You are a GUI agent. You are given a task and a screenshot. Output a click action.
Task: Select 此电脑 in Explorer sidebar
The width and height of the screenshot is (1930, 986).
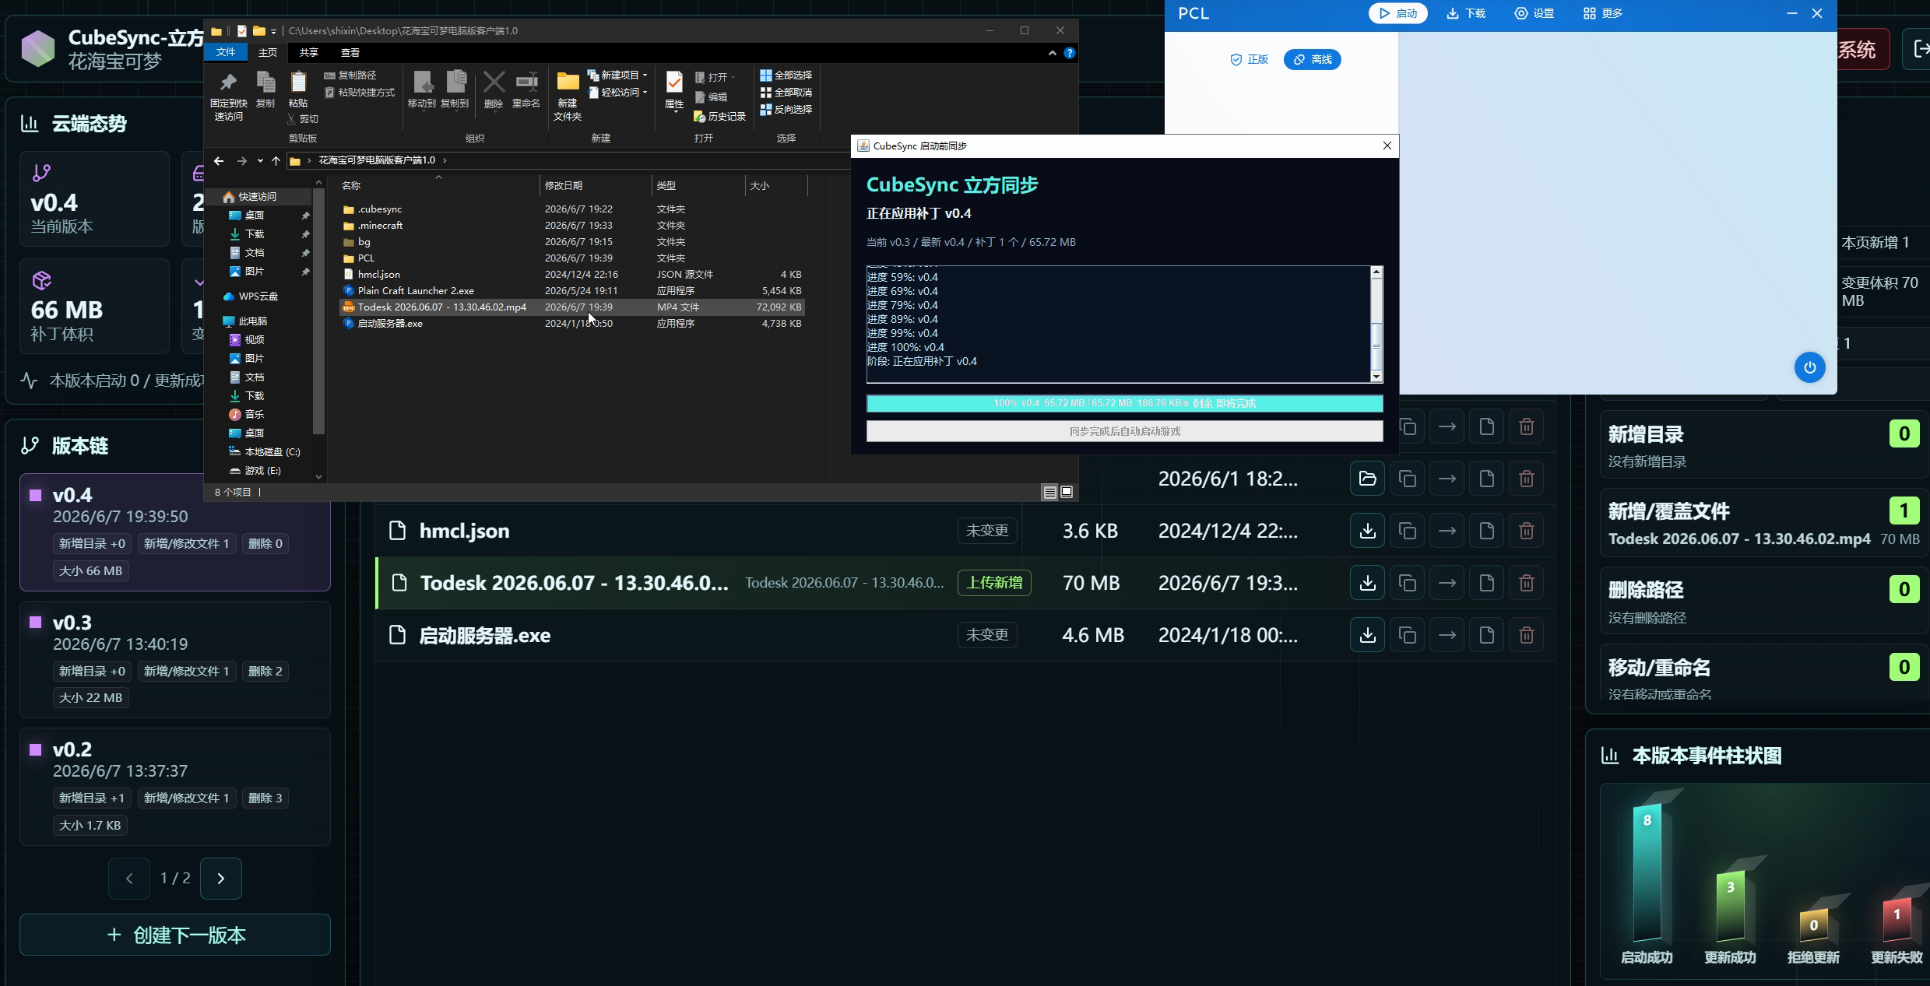[252, 321]
